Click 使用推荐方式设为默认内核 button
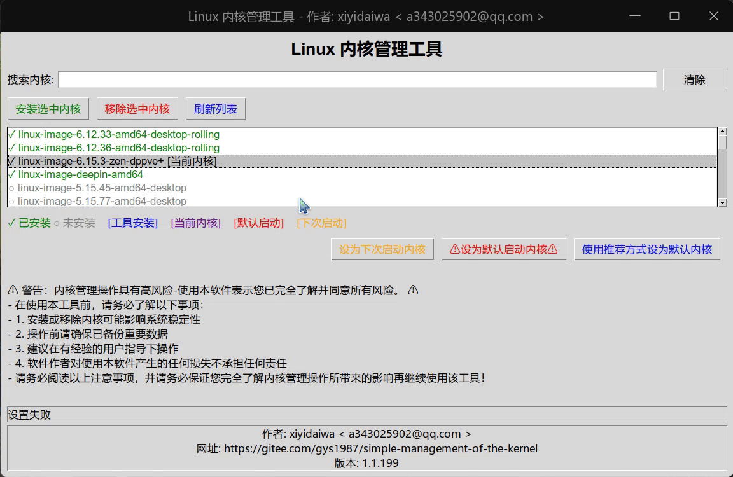This screenshot has height=477, width=733. pyautogui.click(x=647, y=249)
